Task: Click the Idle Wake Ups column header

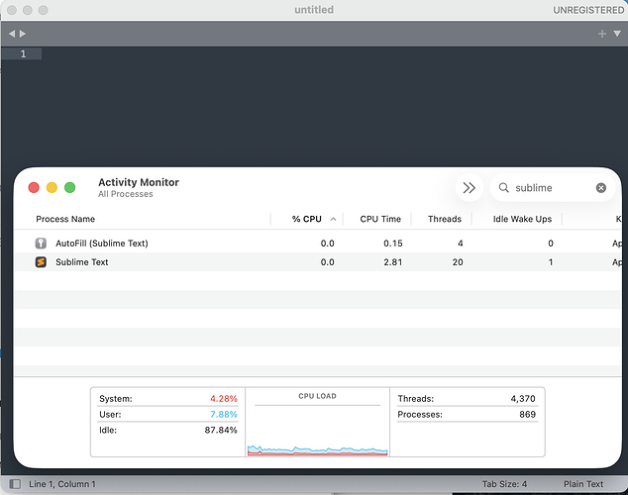Action: point(522,219)
